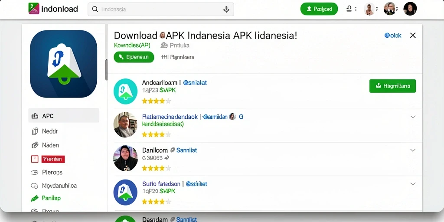Select the Andoarlloam star rating

click(x=157, y=101)
